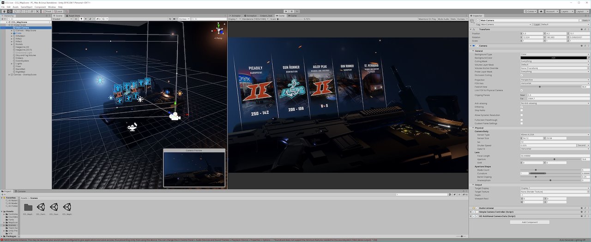Open the Component menu

[x=40, y=7]
